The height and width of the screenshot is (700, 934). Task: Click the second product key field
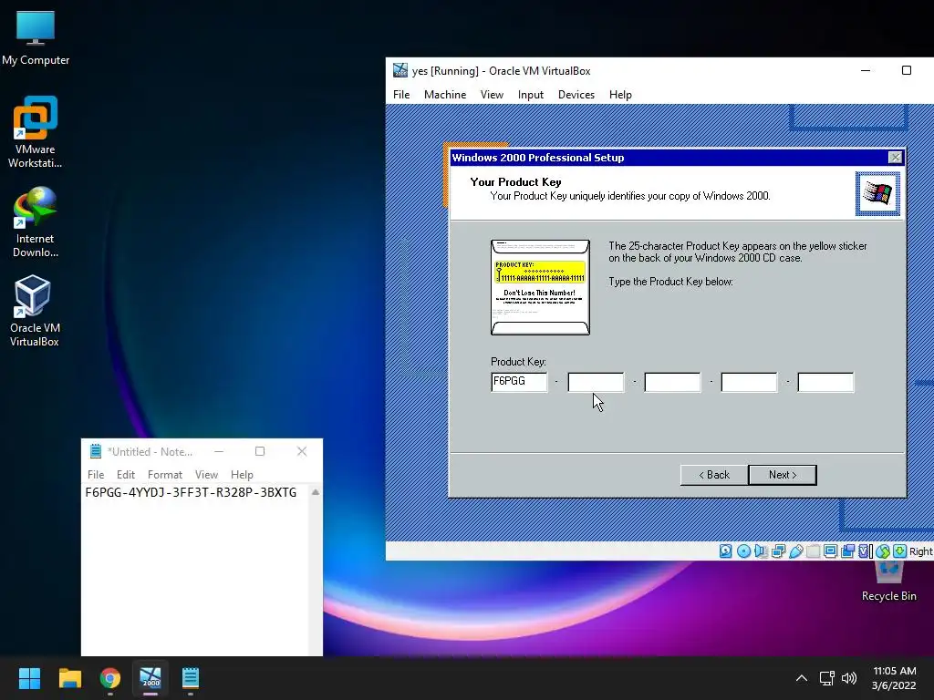(x=596, y=382)
